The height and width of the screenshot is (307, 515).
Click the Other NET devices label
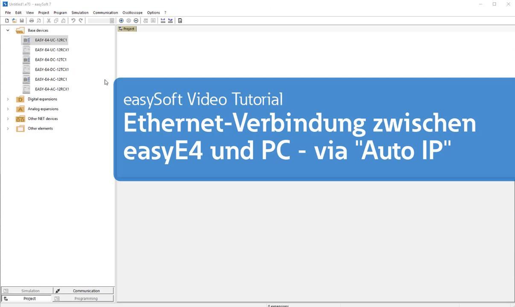click(x=43, y=119)
